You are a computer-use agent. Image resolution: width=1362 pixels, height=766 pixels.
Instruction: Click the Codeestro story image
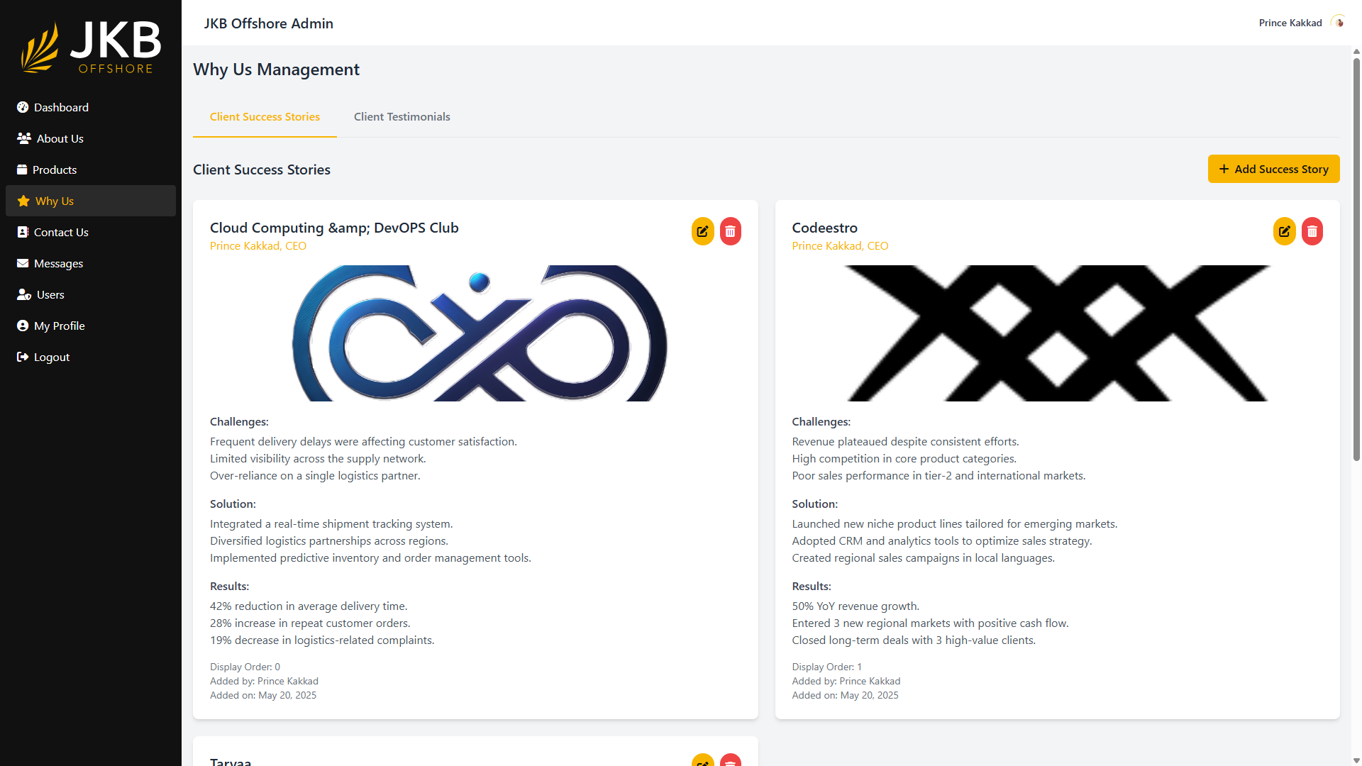[x=1057, y=333]
